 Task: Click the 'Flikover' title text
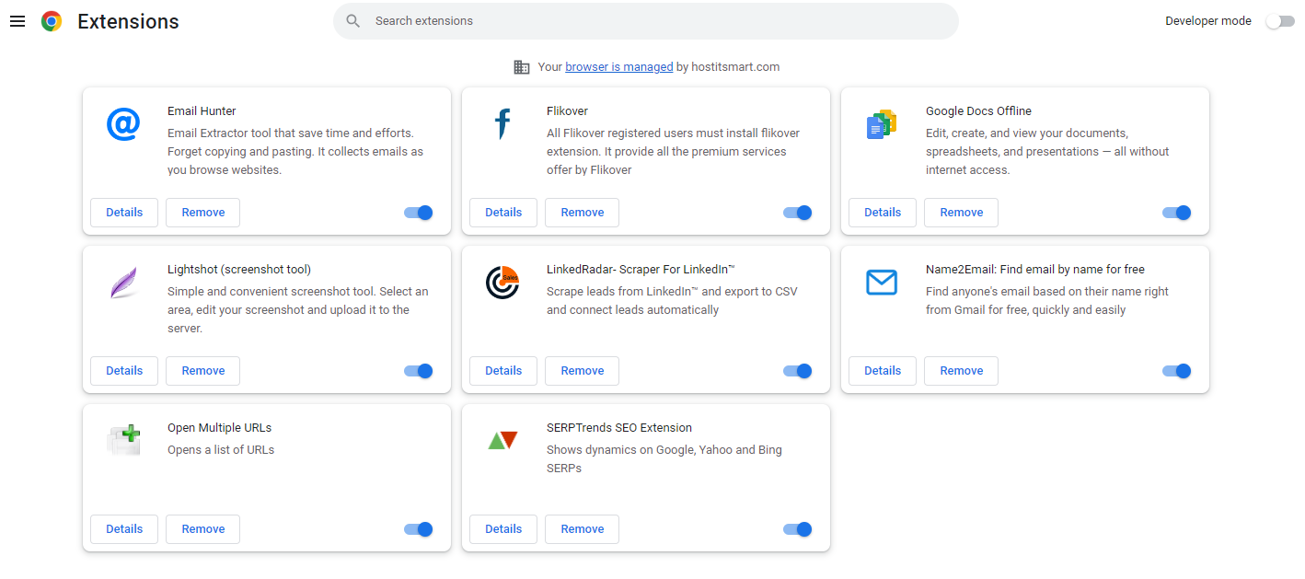567,111
